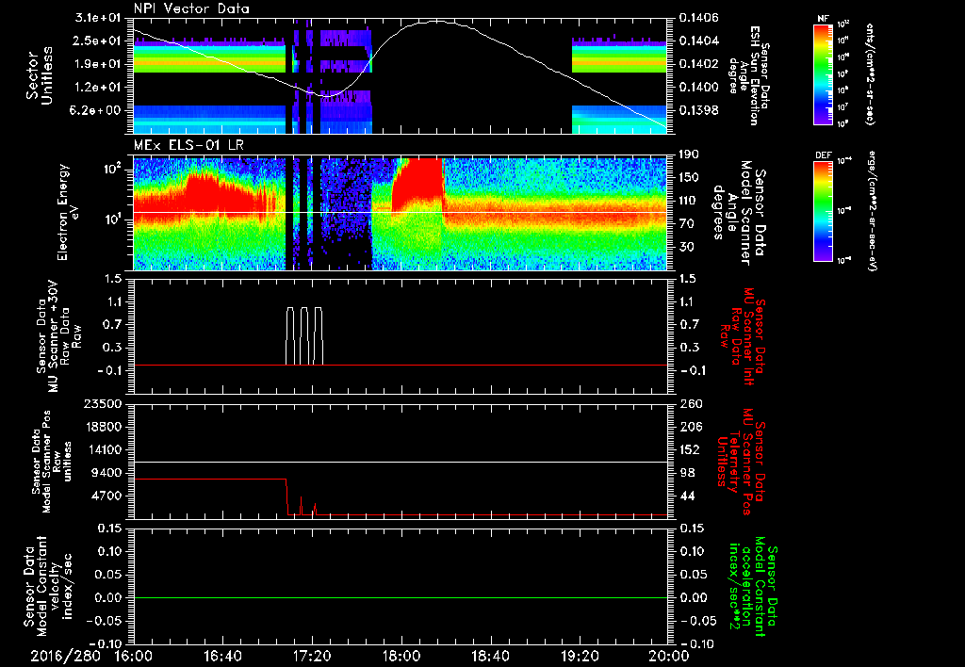Select the 'ESH Sun Elevation Angle' axis title

point(749,75)
